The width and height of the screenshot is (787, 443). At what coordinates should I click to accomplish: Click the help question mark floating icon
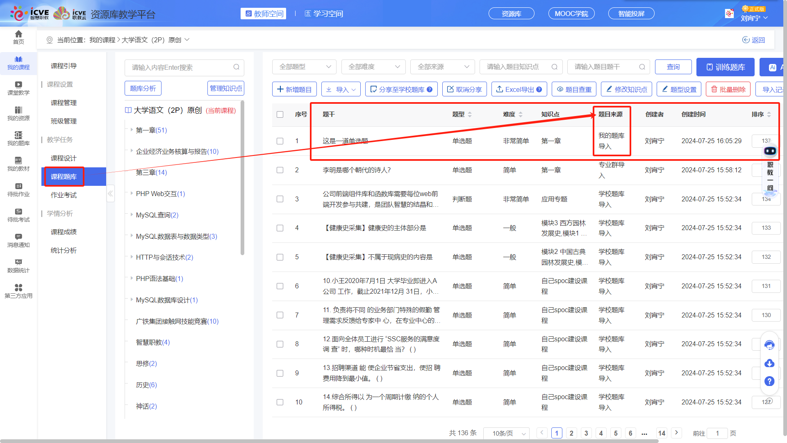click(769, 381)
